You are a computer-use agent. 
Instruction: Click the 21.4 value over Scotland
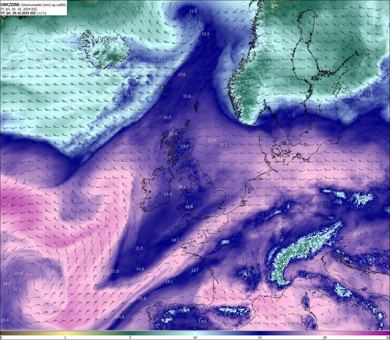pyautogui.click(x=173, y=134)
